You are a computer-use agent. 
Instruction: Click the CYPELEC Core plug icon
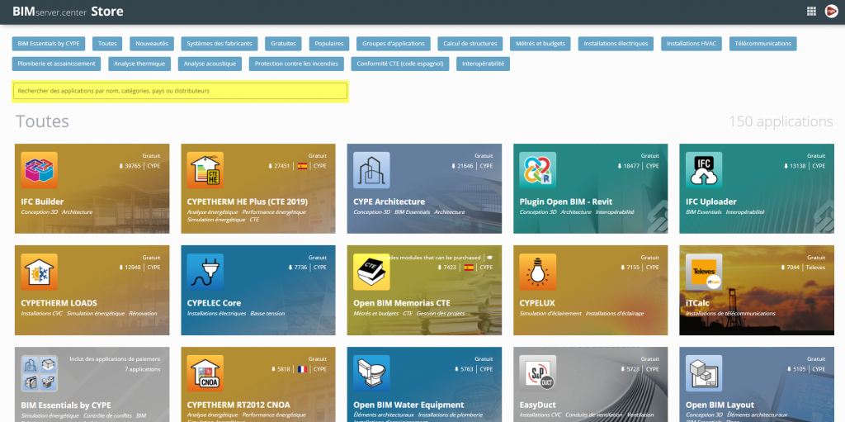pos(205,272)
